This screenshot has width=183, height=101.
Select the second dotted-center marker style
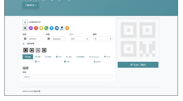(x=32, y=50)
